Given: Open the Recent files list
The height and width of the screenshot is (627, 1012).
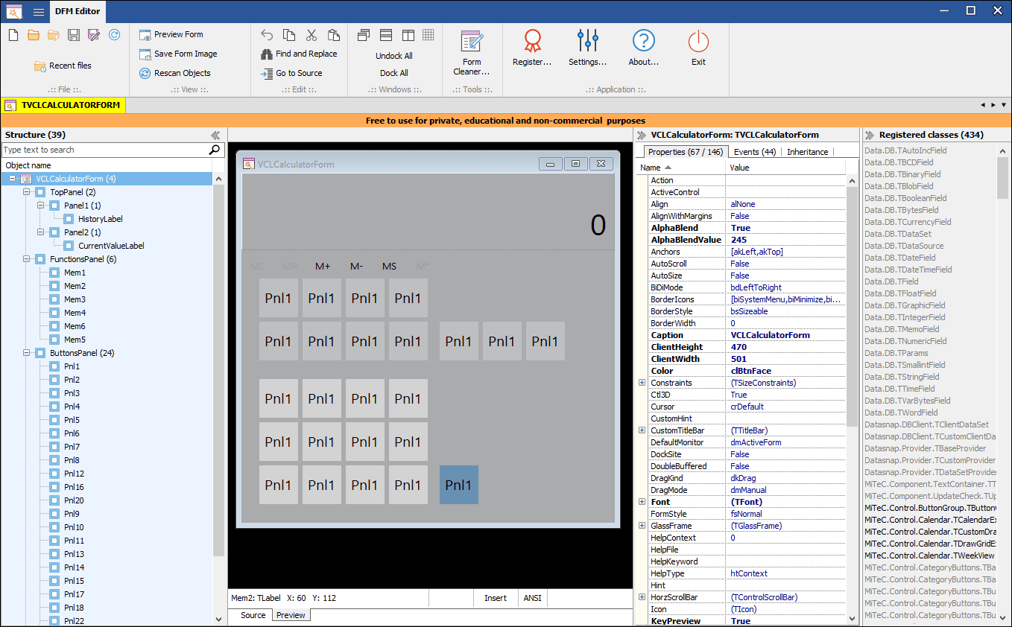Looking at the screenshot, I should pos(63,66).
